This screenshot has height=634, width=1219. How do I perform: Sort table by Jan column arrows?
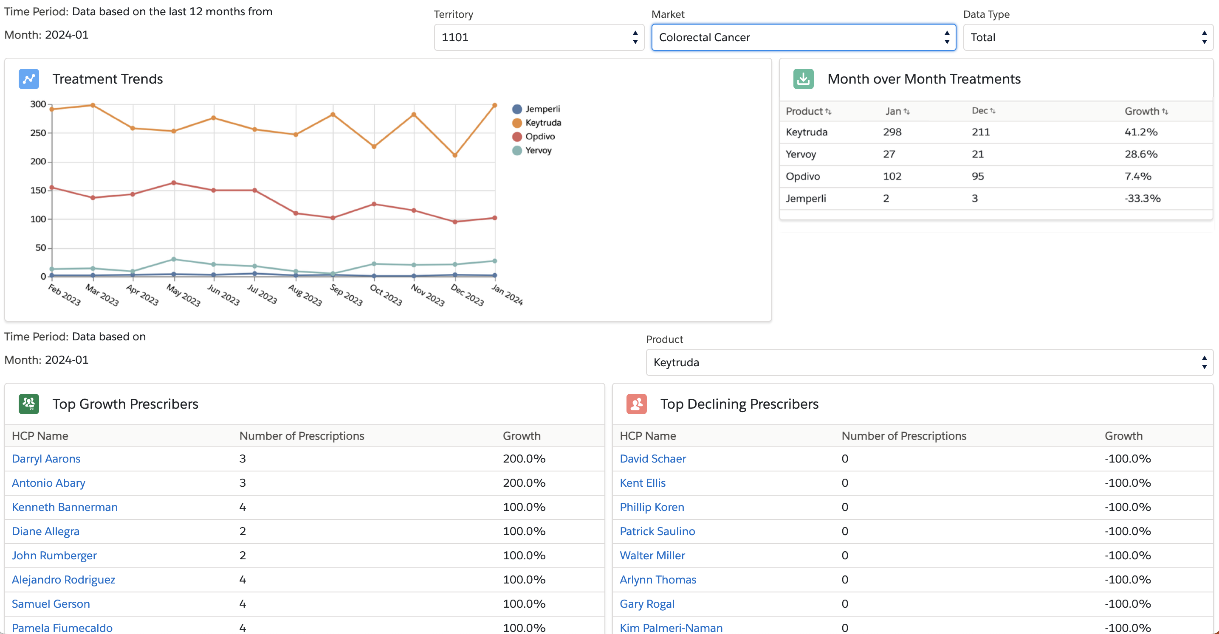(906, 112)
